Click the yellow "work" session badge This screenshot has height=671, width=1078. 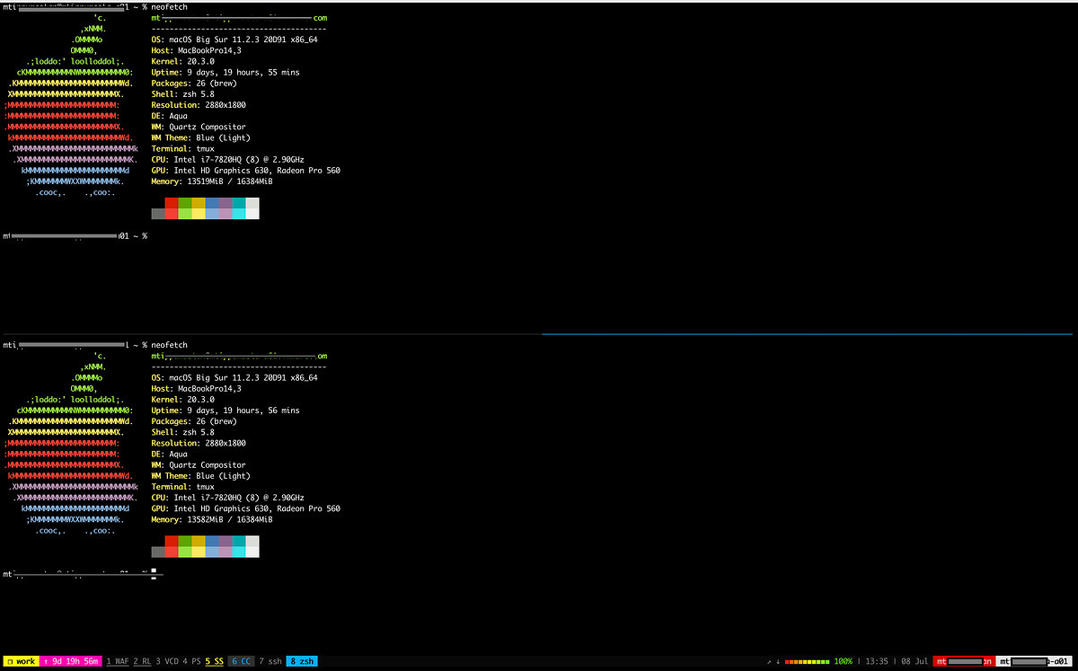pos(21,661)
